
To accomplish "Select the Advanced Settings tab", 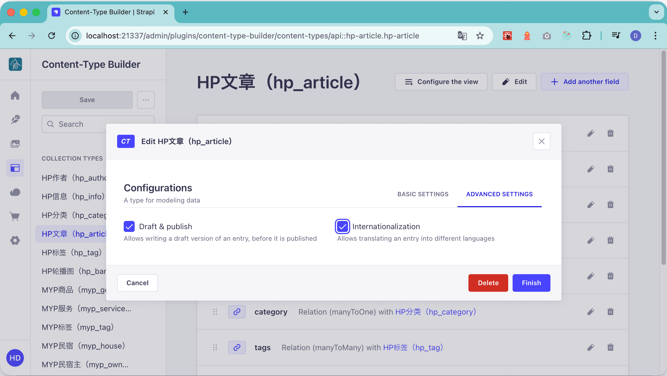I will click(x=499, y=194).
